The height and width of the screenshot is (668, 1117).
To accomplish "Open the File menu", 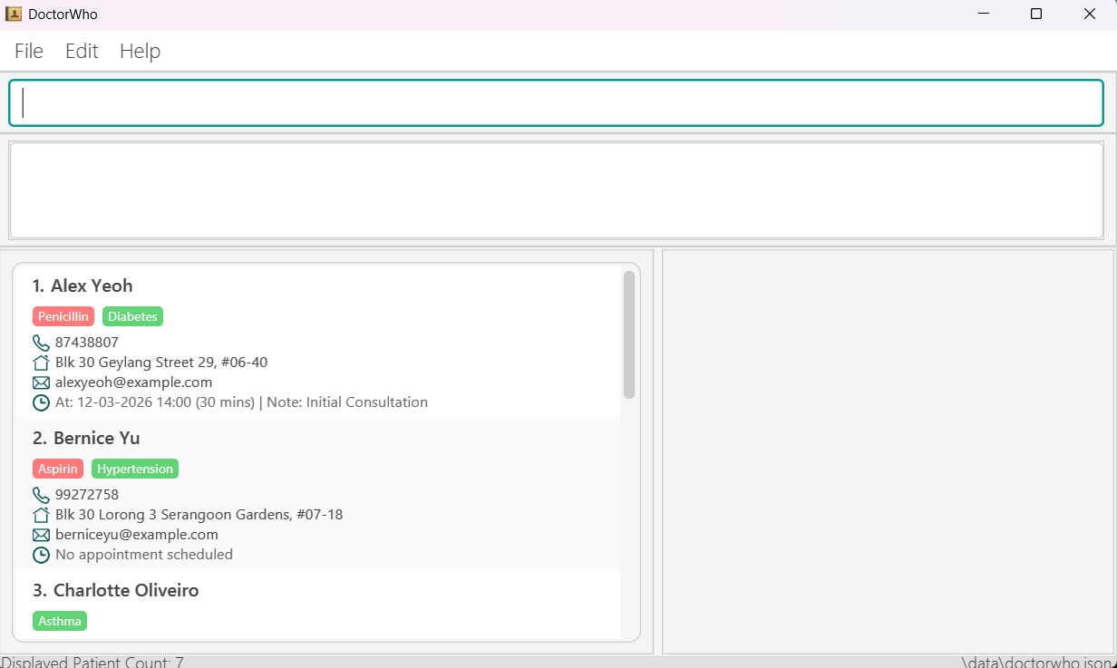I will [x=29, y=52].
